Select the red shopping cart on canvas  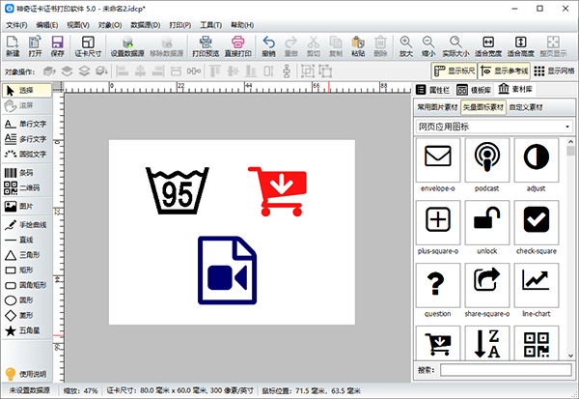point(278,191)
